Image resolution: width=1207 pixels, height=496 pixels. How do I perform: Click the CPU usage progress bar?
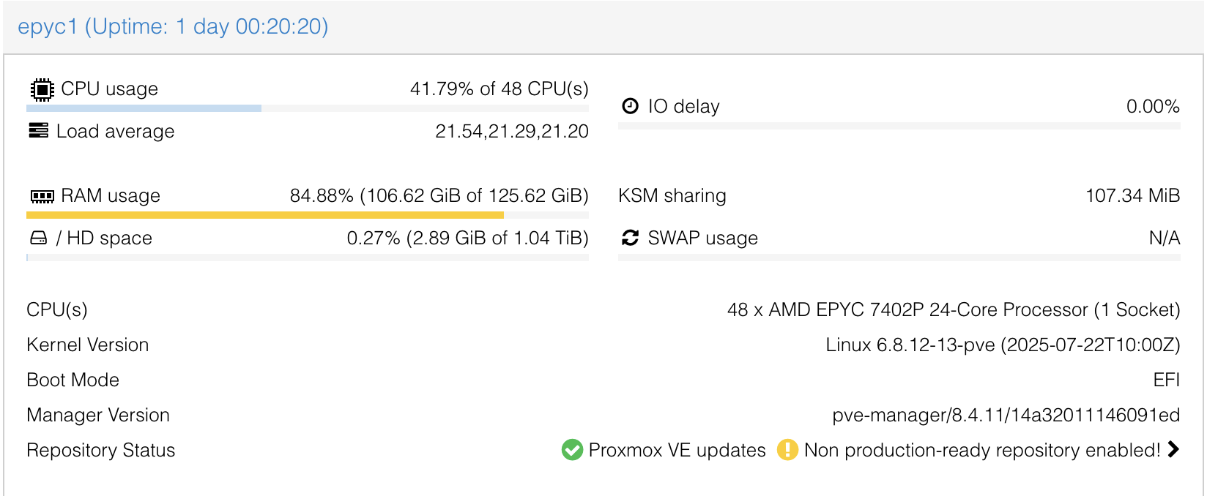(308, 108)
